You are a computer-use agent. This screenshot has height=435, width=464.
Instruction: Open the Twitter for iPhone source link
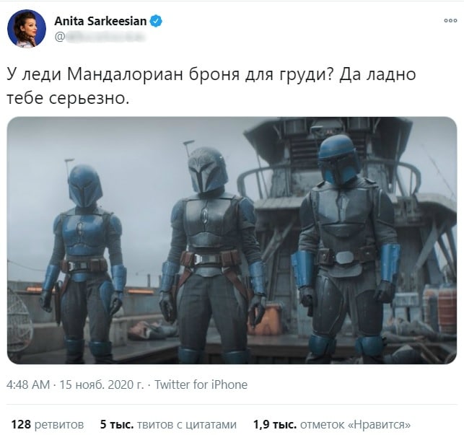coord(201,385)
